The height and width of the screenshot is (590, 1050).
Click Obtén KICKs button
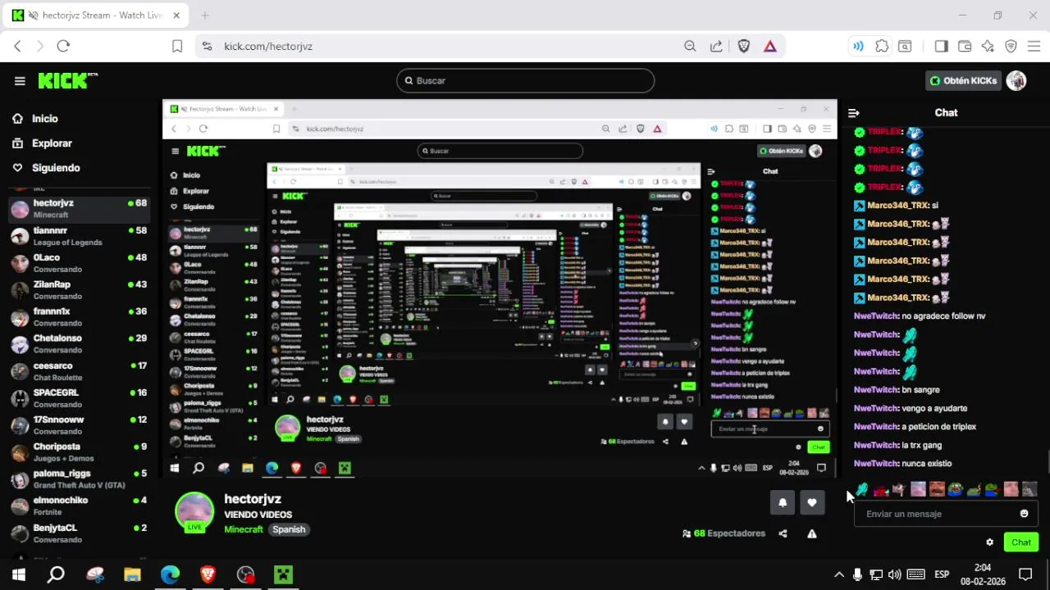[x=963, y=80]
